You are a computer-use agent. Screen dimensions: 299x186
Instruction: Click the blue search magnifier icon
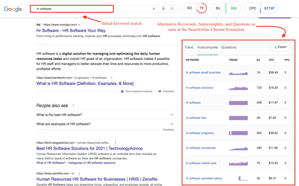tap(172, 9)
